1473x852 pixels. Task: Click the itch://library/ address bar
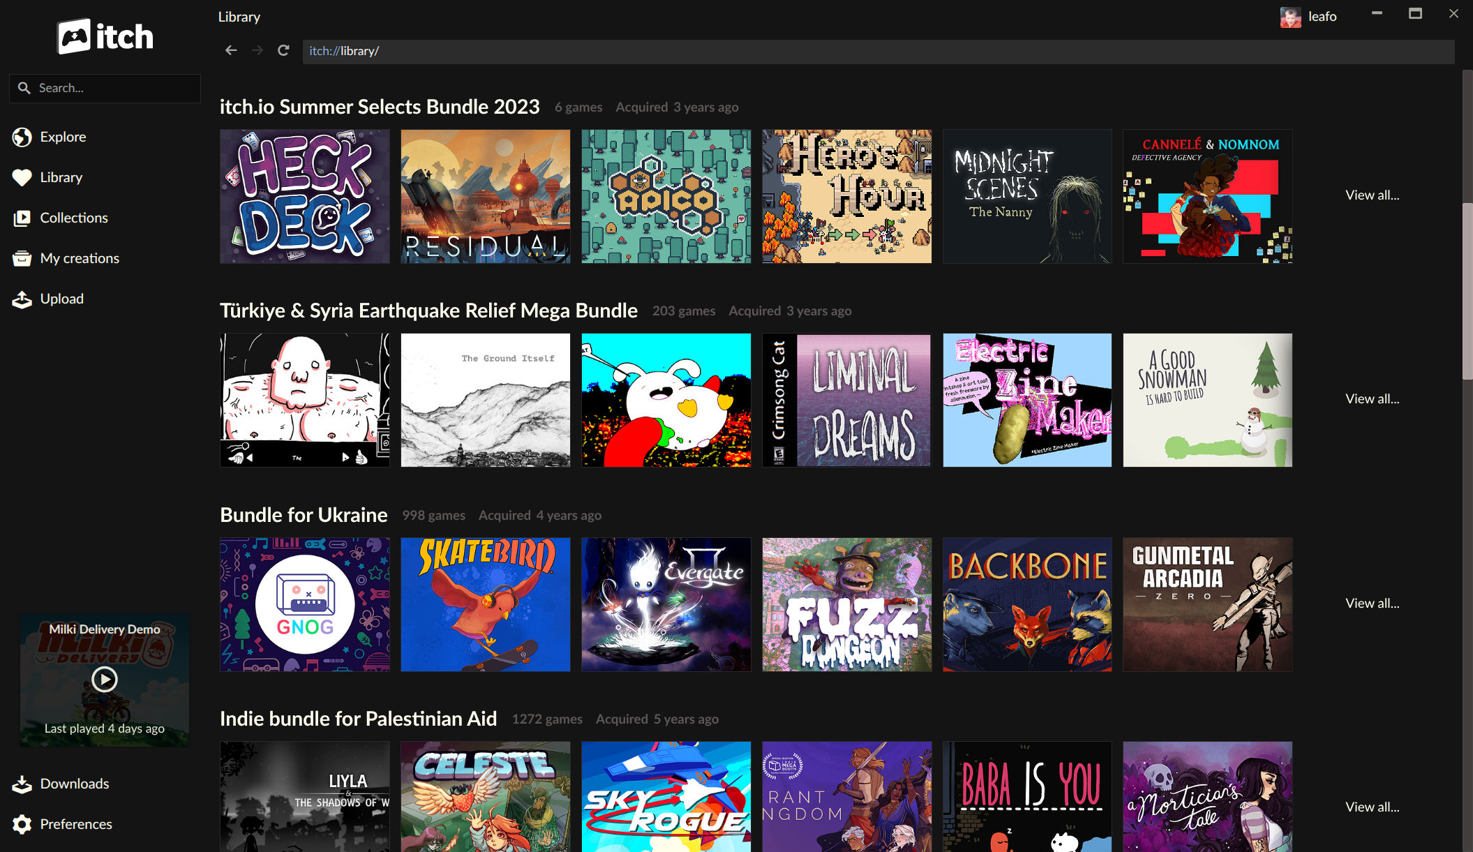[878, 51]
